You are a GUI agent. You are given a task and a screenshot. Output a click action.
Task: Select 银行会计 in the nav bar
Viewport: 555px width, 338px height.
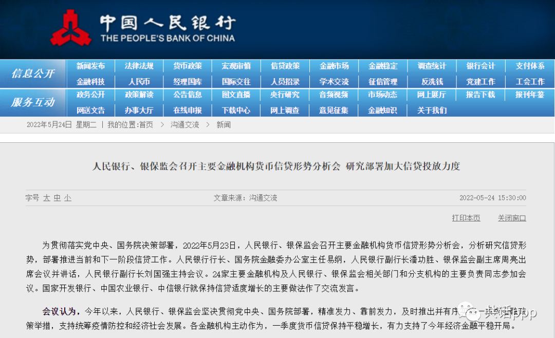[480, 66]
